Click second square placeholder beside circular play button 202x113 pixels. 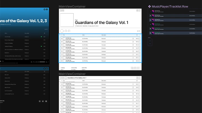click(69, 31)
